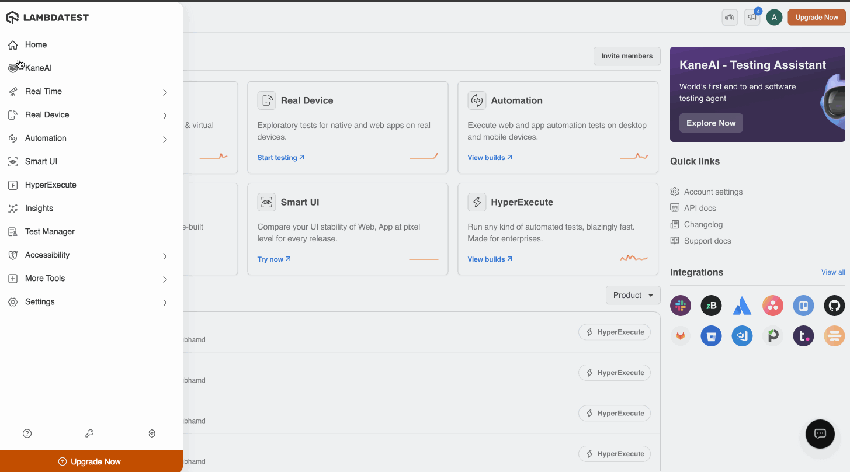Click the GitLab integration icon
Viewport: 850px width, 472px height.
(681, 336)
